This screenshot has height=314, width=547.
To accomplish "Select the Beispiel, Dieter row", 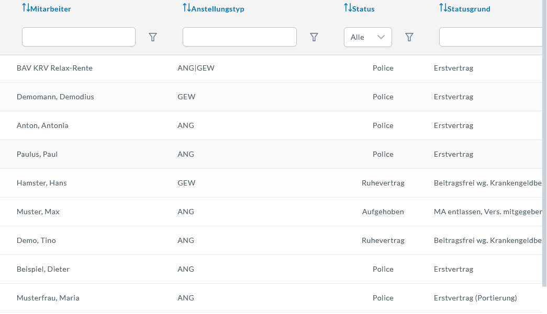I will 43,269.
